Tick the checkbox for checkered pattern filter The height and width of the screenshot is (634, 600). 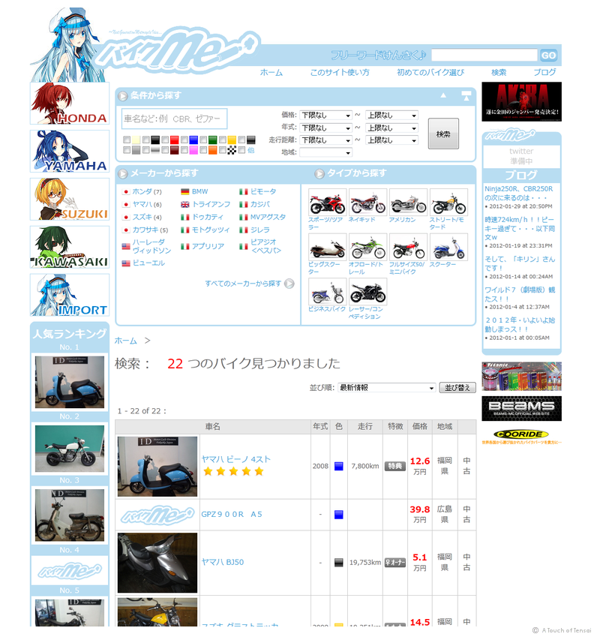222,150
